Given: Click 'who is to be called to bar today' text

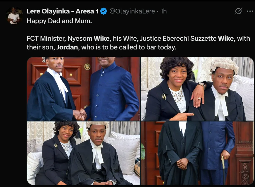Looking at the screenshot, I should [x=128, y=47].
